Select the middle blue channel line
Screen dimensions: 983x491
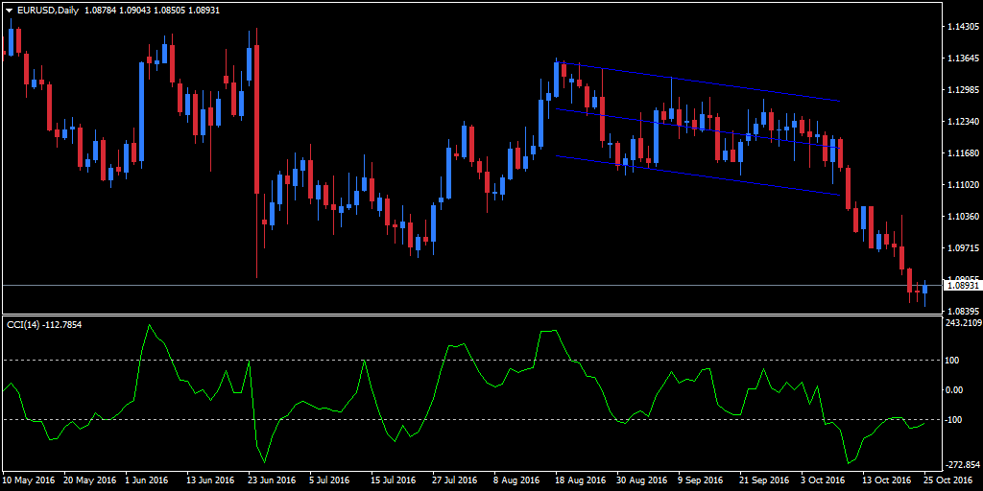tap(698, 129)
